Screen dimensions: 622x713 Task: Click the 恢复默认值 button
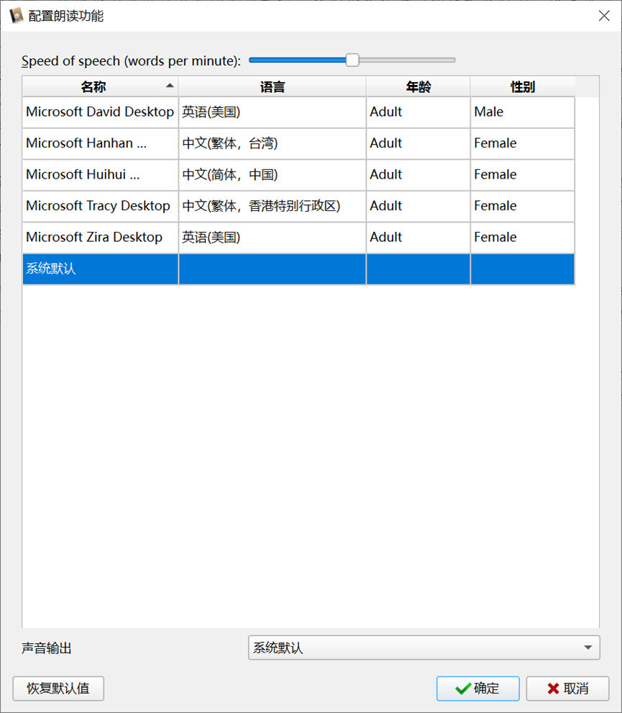(x=58, y=689)
